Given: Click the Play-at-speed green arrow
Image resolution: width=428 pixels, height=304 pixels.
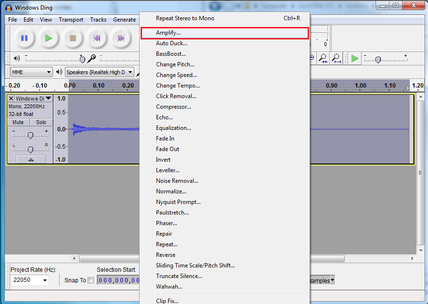Looking at the screenshot, I should tap(355, 58).
